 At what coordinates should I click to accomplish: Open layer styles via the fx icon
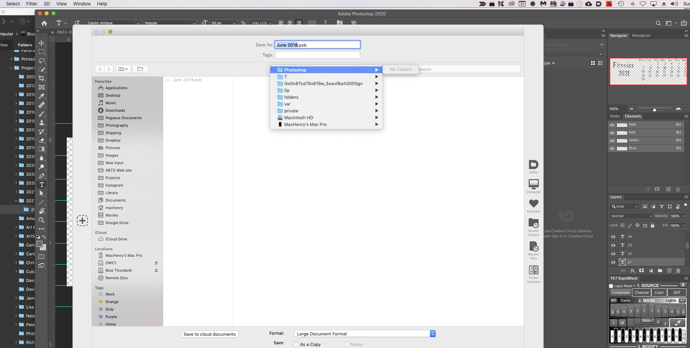point(632,271)
